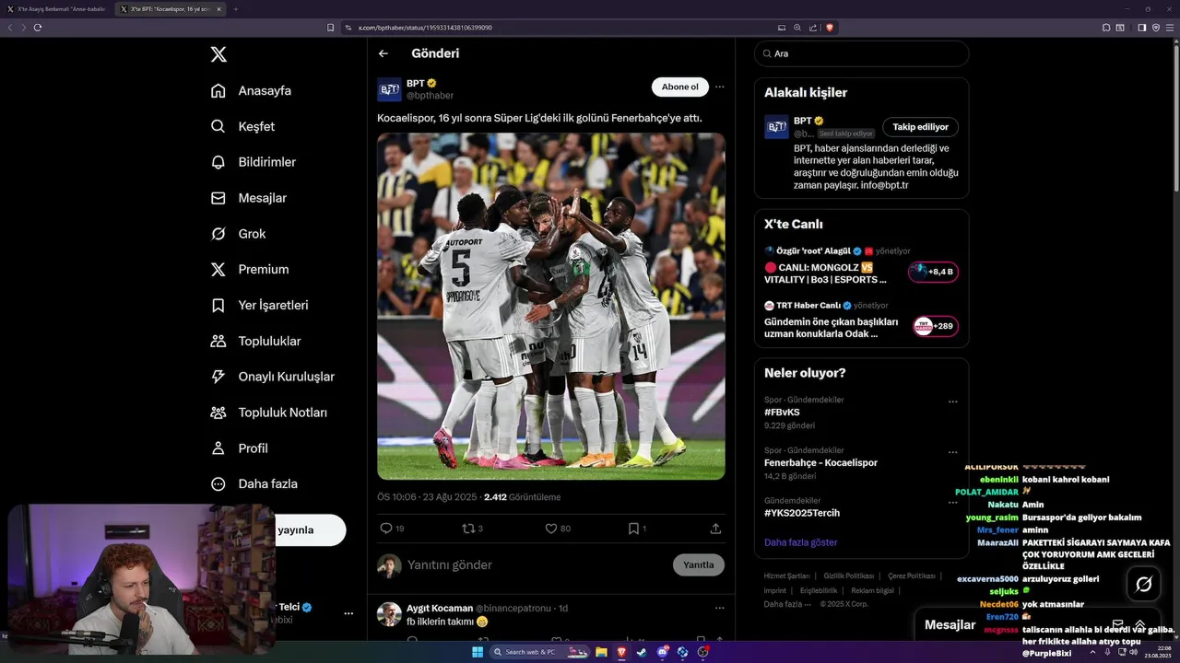Image resolution: width=1180 pixels, height=663 pixels.
Task: Open the Kocaelispor players photo
Action: [x=551, y=307]
